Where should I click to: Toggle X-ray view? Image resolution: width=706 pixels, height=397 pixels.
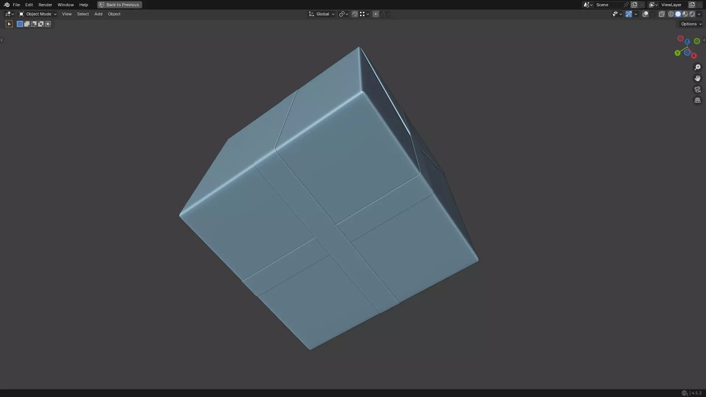pos(662,14)
